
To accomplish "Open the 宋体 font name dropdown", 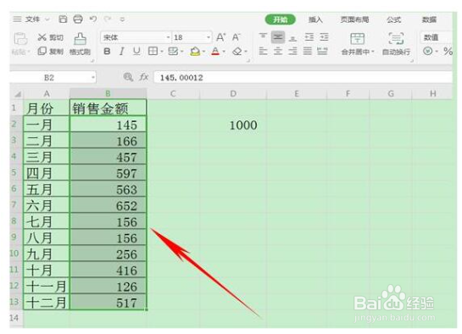I will point(168,37).
